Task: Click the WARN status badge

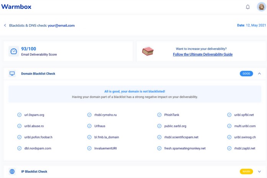Action: tap(246, 171)
